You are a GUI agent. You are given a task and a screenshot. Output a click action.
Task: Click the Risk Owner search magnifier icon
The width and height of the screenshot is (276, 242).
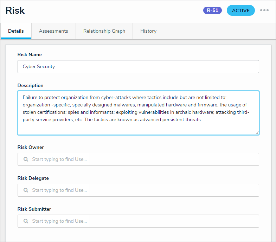point(26,159)
